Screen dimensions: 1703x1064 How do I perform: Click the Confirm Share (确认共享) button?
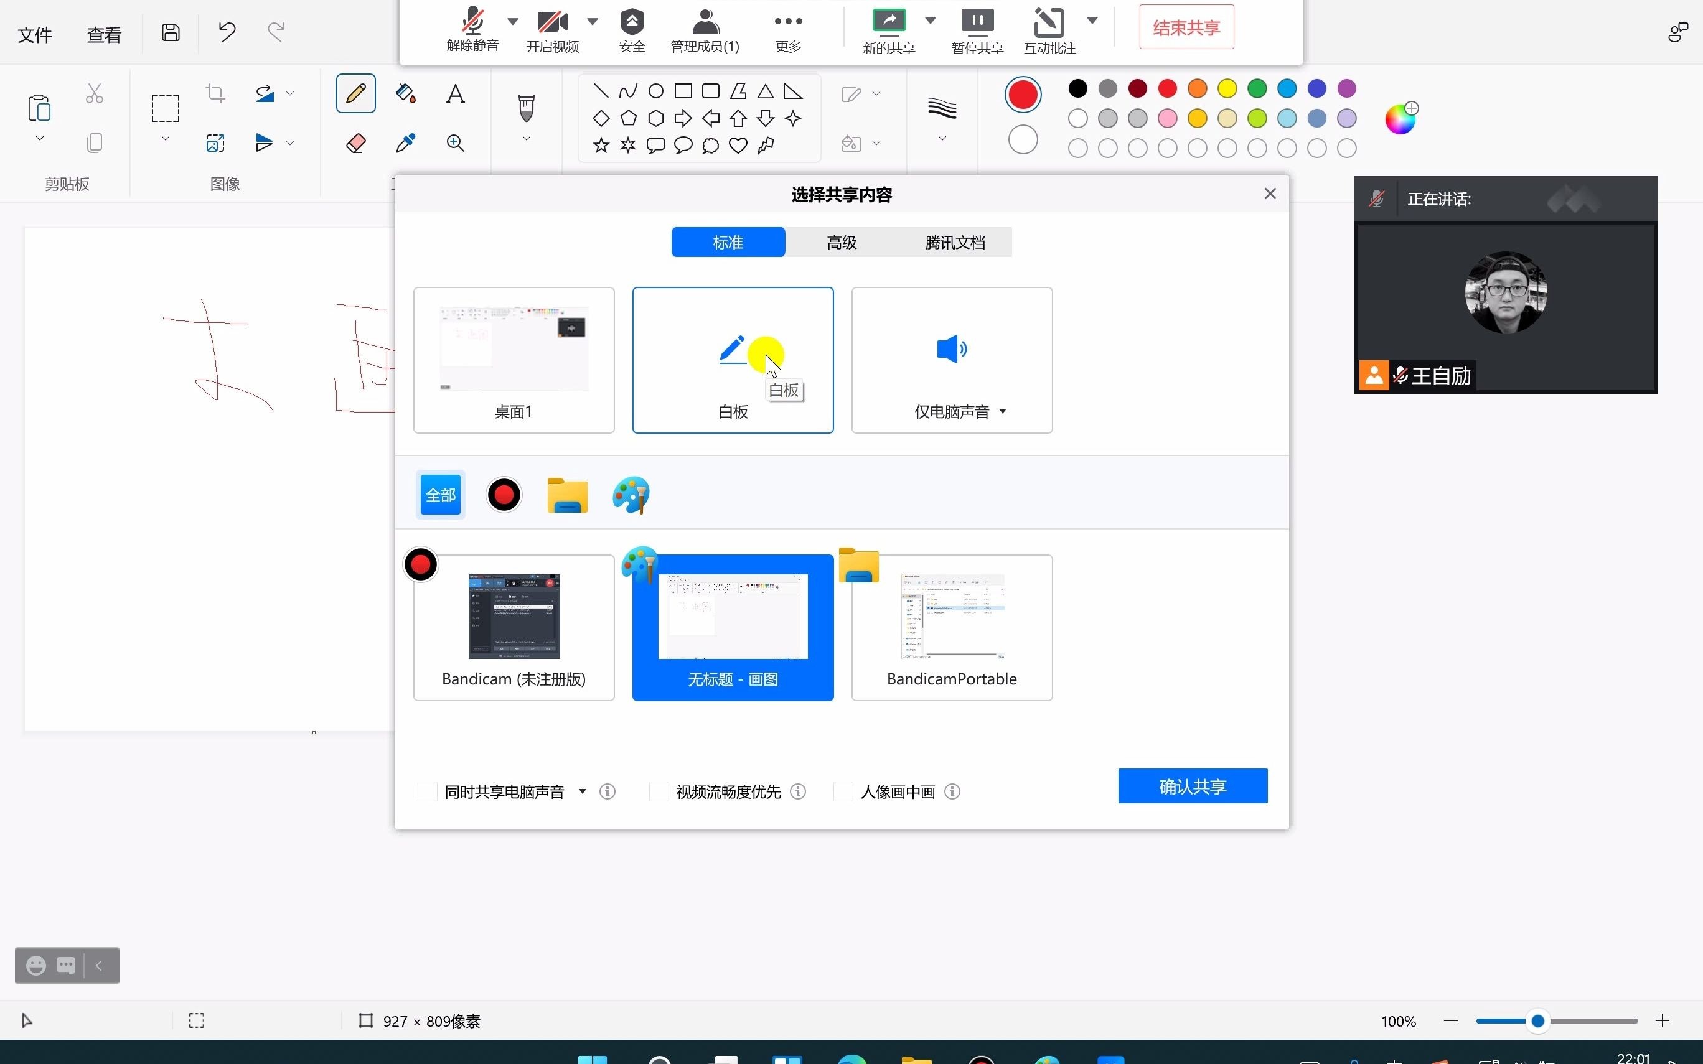[x=1192, y=786]
